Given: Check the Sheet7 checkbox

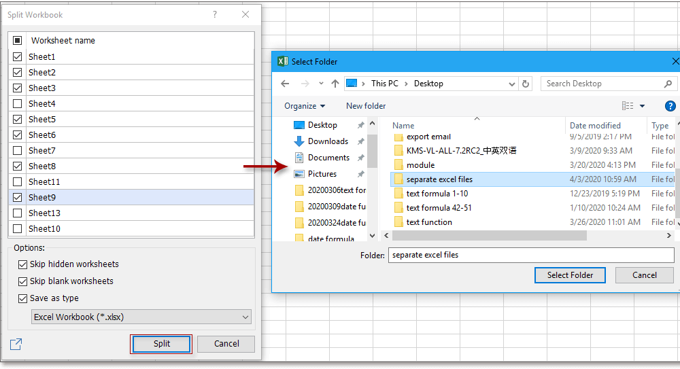Looking at the screenshot, I should (x=18, y=150).
